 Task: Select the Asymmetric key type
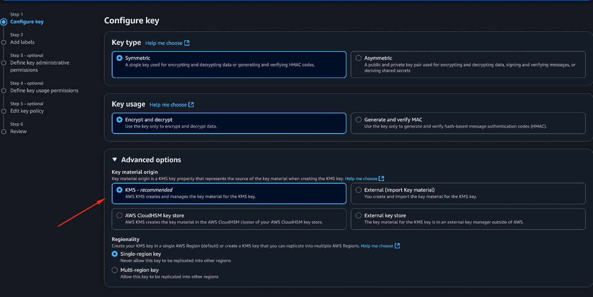coord(359,58)
